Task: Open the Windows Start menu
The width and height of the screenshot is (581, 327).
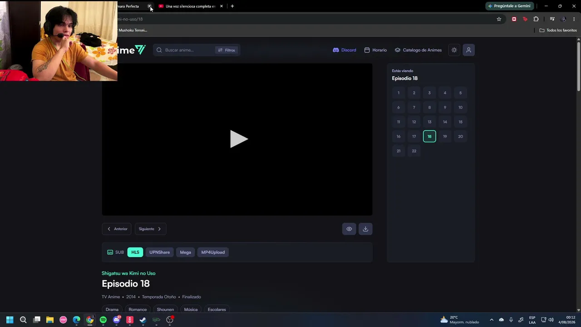Action: point(10,320)
